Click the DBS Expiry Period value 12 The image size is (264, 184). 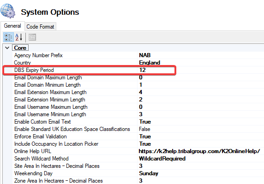143,70
